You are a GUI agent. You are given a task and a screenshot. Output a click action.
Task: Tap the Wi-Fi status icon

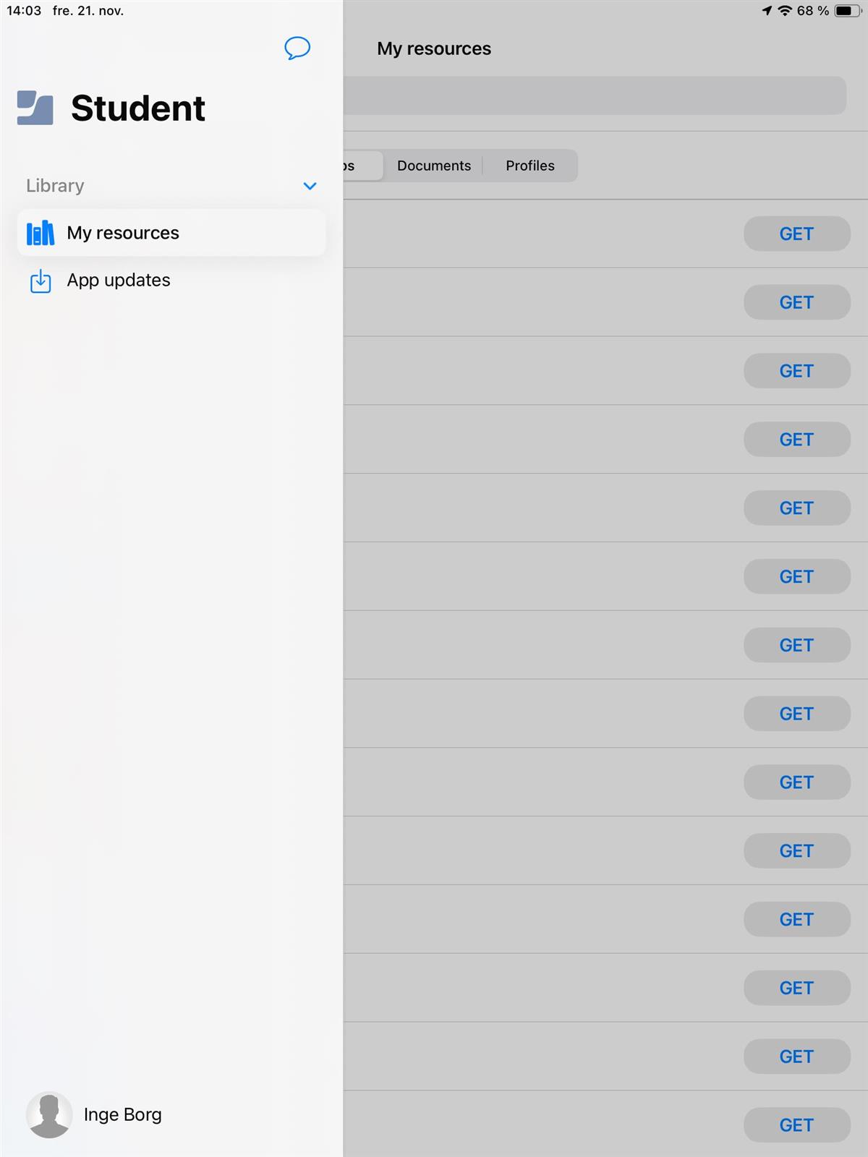click(784, 11)
